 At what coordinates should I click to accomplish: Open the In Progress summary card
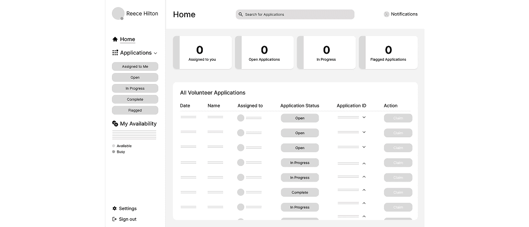coord(326,52)
